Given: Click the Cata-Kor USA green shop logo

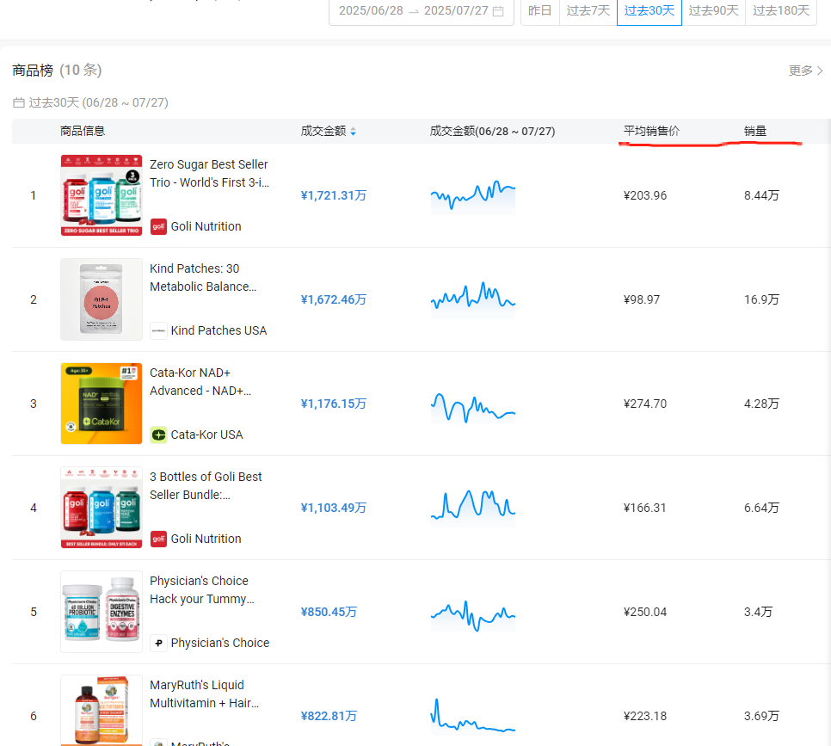Looking at the screenshot, I should [x=158, y=435].
